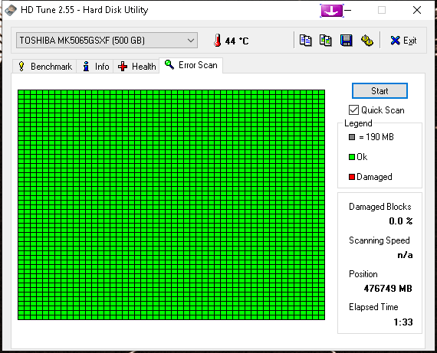Select the Error Scan tab
Screen dimensions: 437x353
point(191,65)
